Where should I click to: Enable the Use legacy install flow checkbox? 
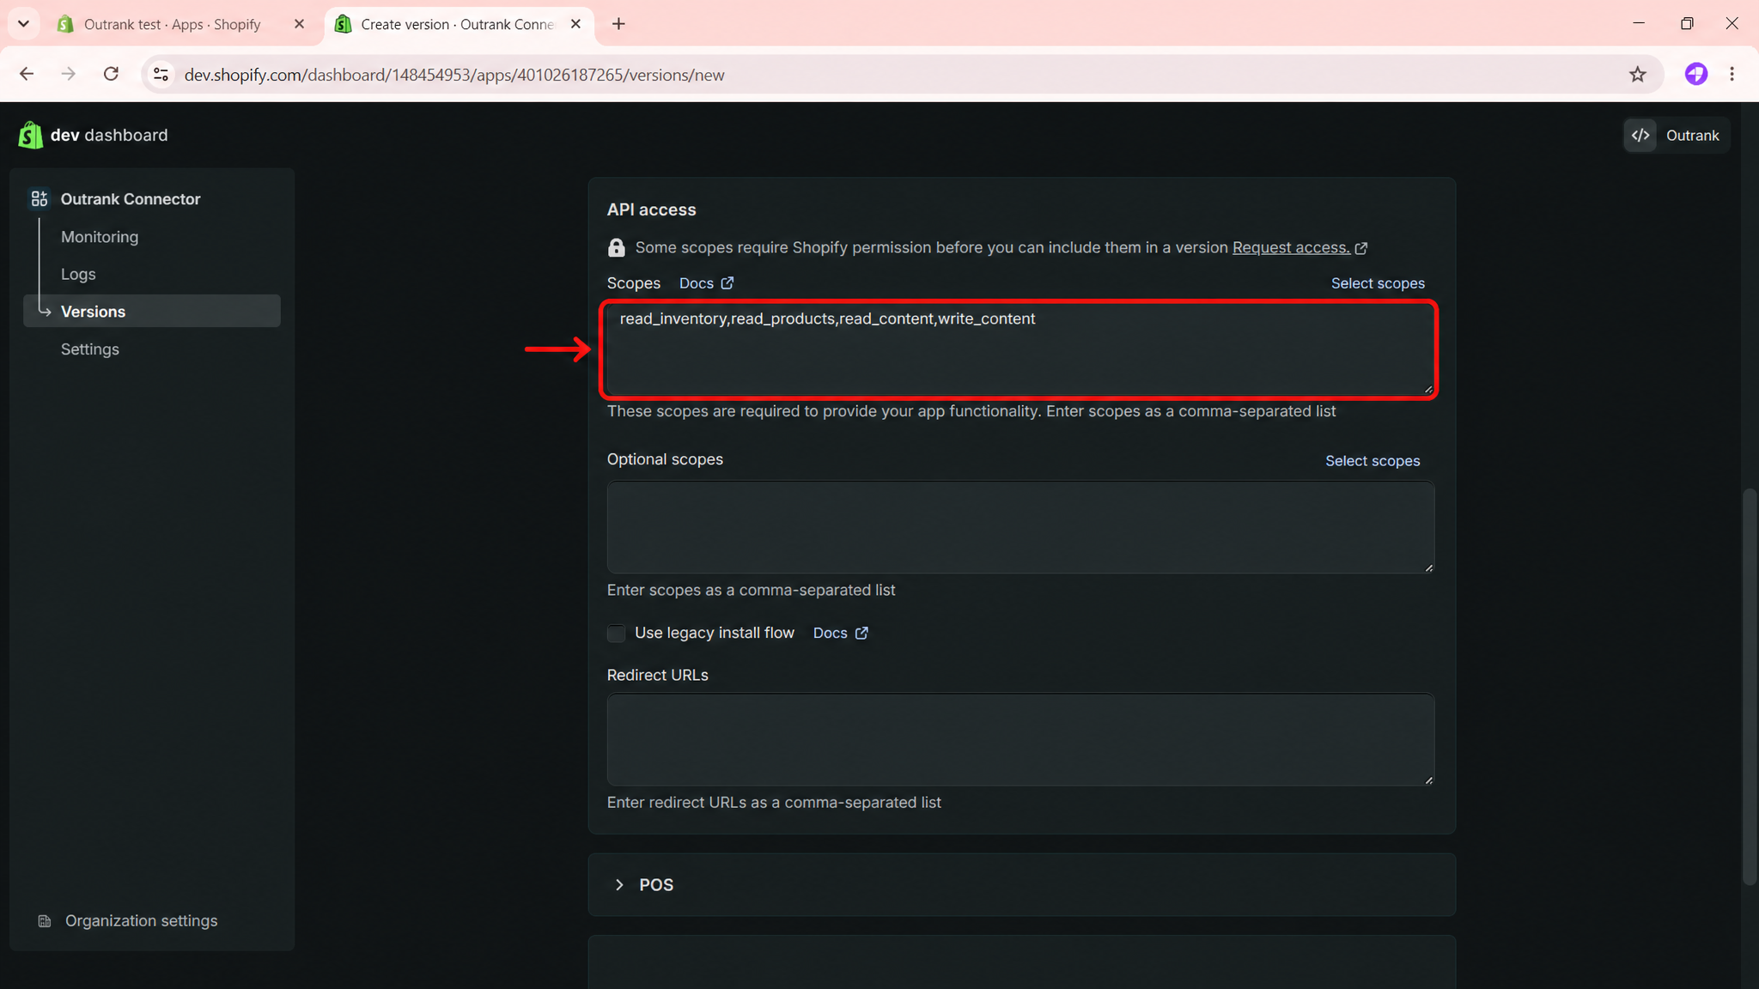617,634
